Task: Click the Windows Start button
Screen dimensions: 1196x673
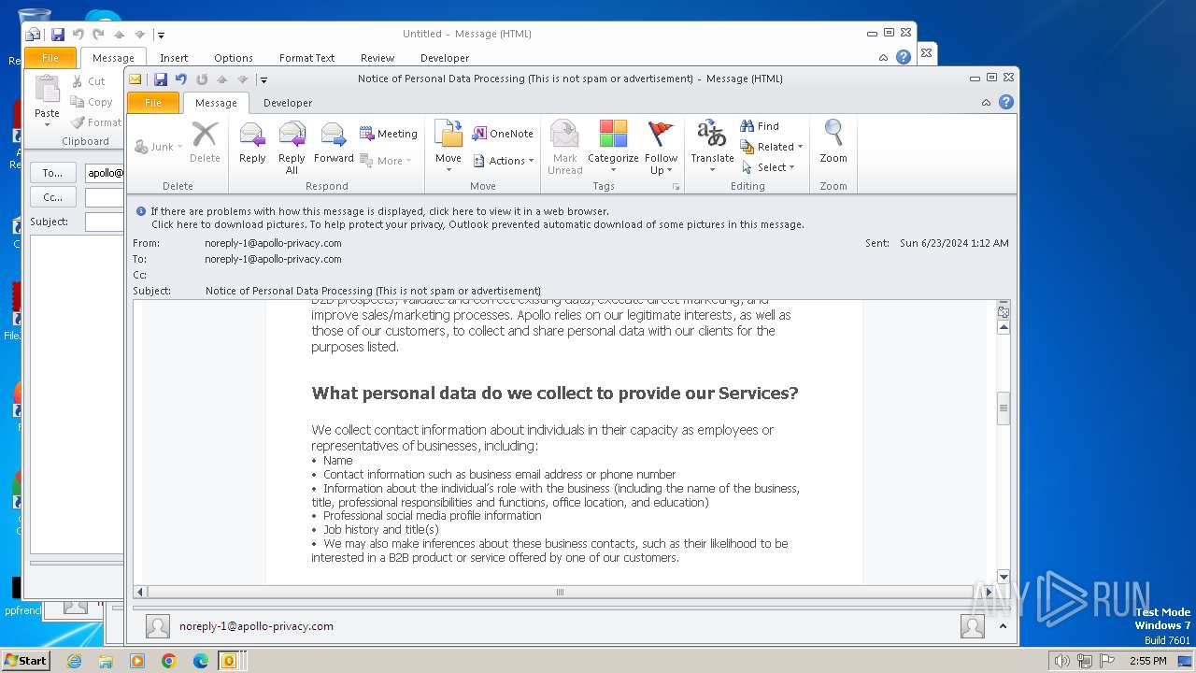Action: pyautogui.click(x=26, y=660)
